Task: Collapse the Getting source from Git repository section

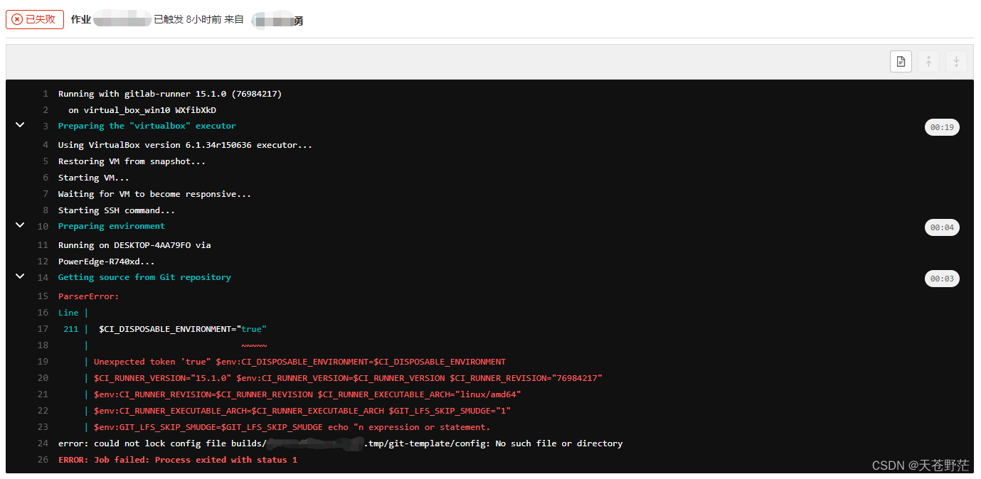Action: pyautogui.click(x=20, y=276)
